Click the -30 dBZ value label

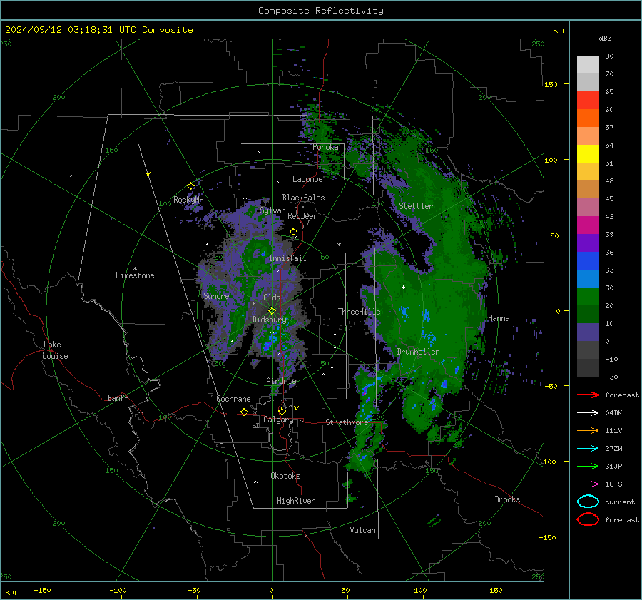tap(611, 377)
